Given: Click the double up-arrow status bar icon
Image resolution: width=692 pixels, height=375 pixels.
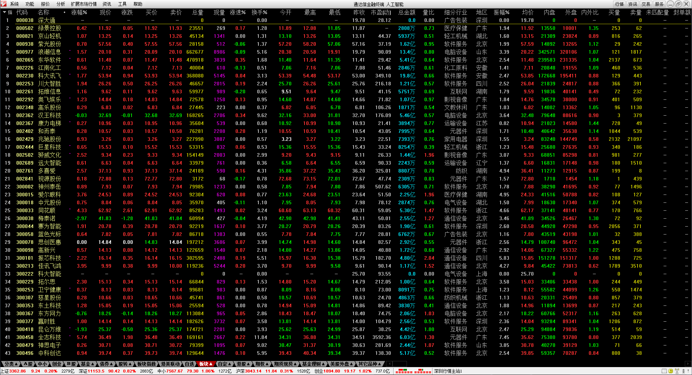Looking at the screenshot, I should click(683, 371).
